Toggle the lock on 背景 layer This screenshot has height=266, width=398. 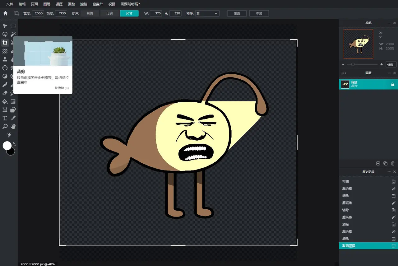(393, 84)
